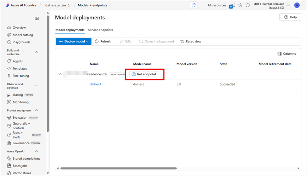
Task: Open Stored completions
Action: pos(26,158)
